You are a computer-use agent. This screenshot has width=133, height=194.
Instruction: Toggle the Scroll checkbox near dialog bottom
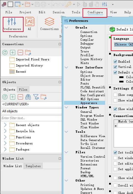[115, 185]
